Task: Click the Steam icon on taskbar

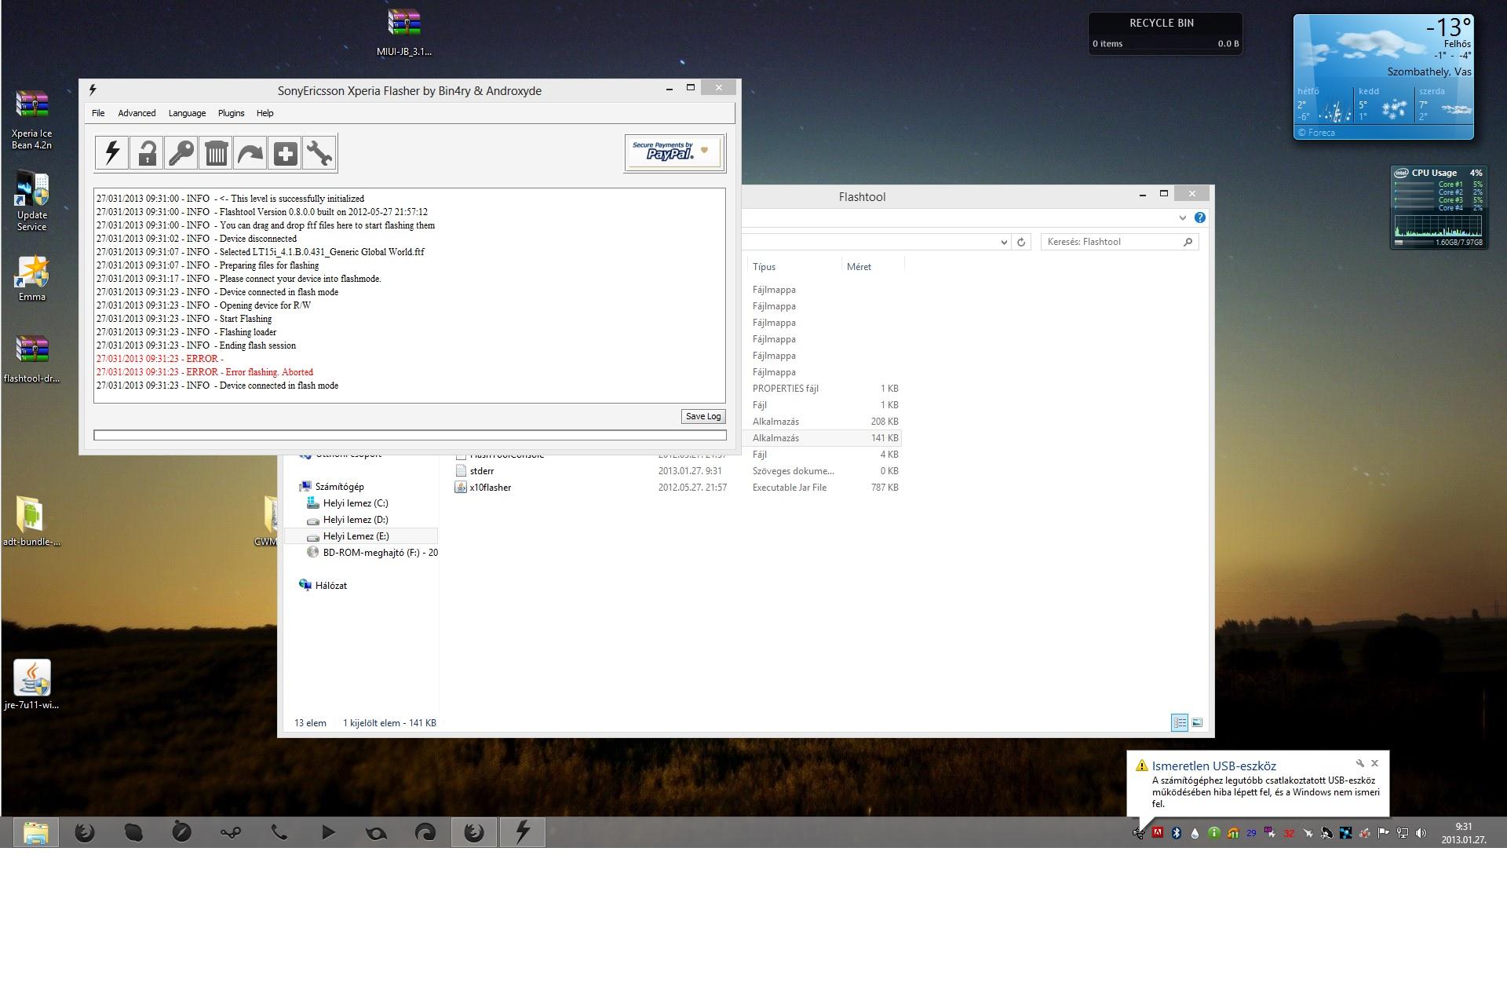Action: (231, 832)
